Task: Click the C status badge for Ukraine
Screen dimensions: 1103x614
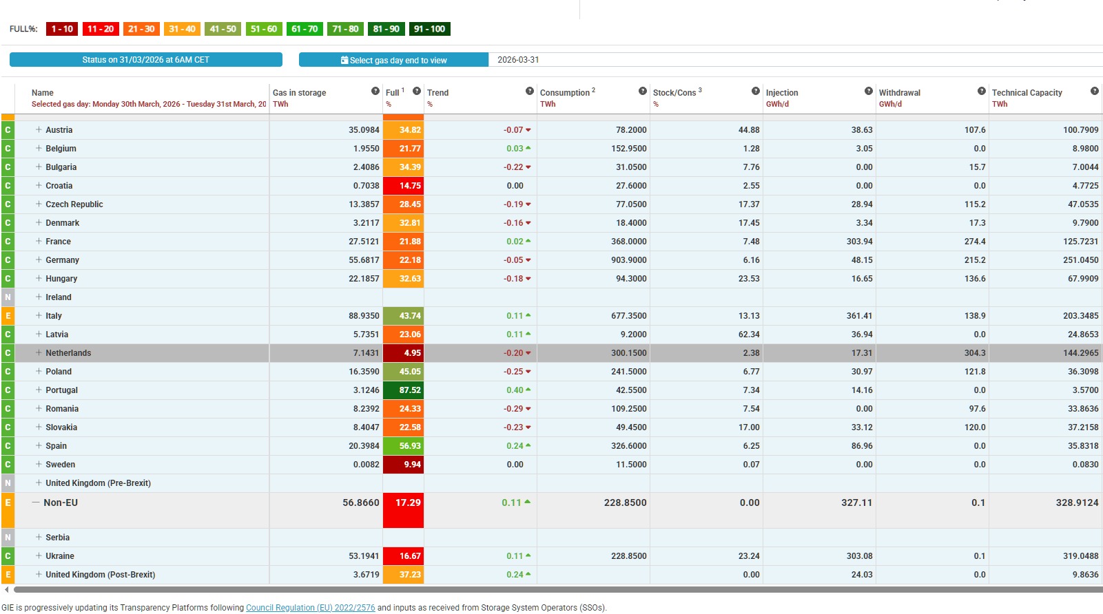Action: [8, 556]
